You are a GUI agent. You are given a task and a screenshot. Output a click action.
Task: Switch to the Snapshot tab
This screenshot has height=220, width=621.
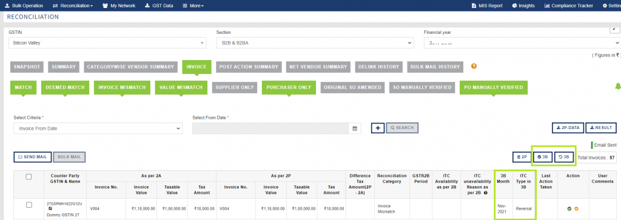[x=27, y=67]
